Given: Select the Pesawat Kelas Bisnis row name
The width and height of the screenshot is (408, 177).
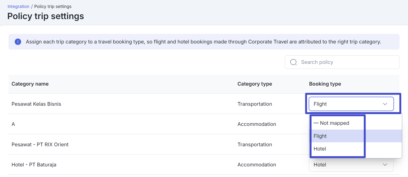Looking at the screenshot, I should click(36, 104).
